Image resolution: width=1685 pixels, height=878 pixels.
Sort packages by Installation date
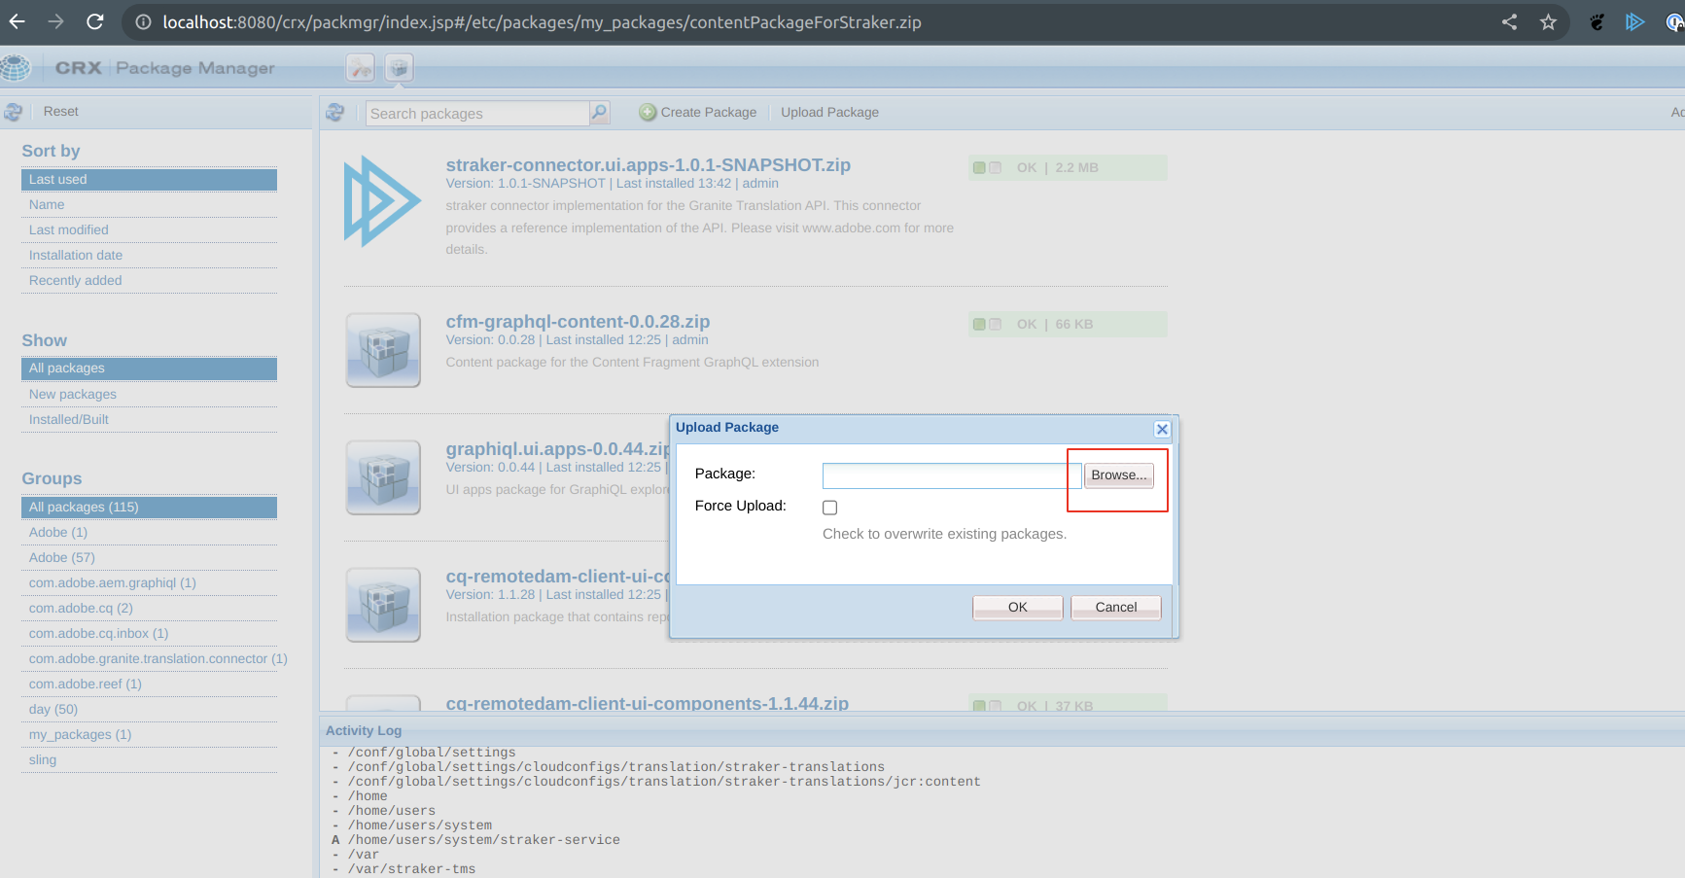[149, 256]
